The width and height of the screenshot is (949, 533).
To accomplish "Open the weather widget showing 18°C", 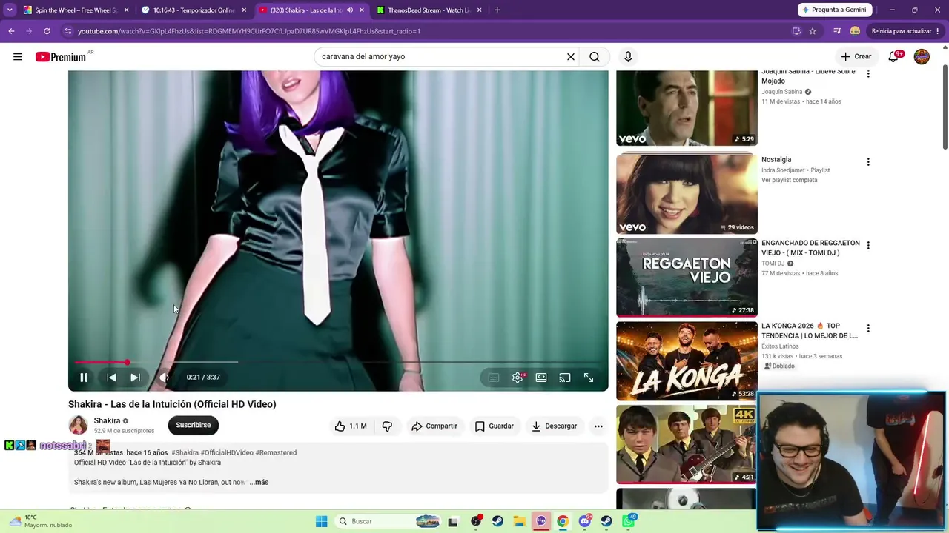I will [41, 521].
